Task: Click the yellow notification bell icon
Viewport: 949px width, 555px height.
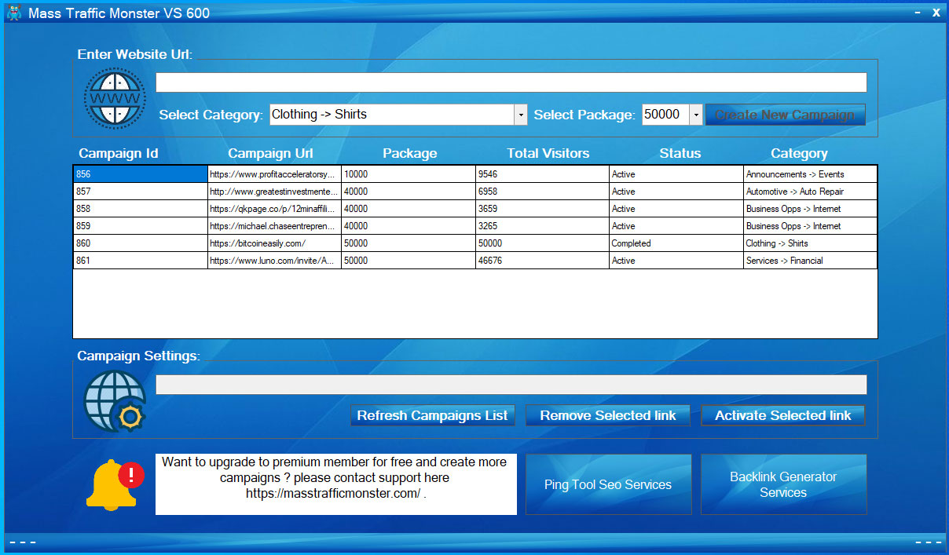Action: [x=110, y=486]
